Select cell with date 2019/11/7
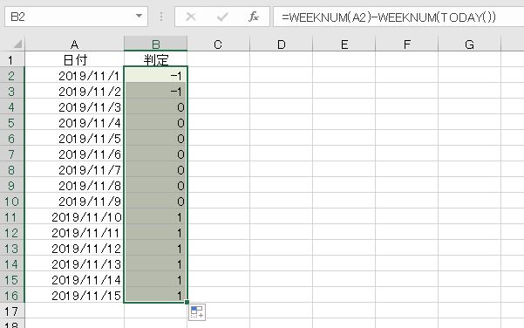The width and height of the screenshot is (524, 328). [x=74, y=169]
